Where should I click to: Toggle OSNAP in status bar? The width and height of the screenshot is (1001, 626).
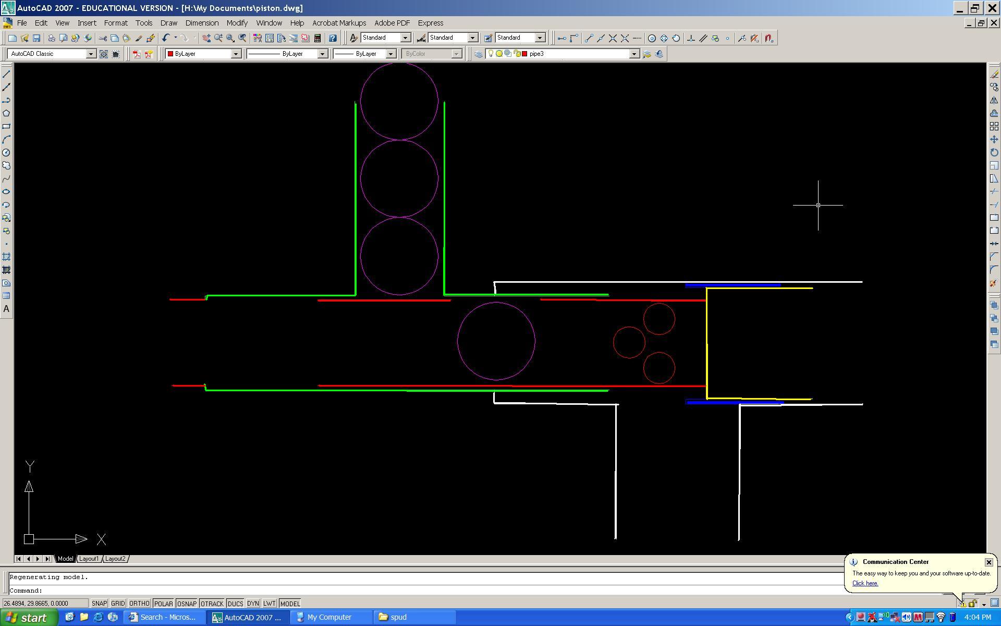point(186,604)
